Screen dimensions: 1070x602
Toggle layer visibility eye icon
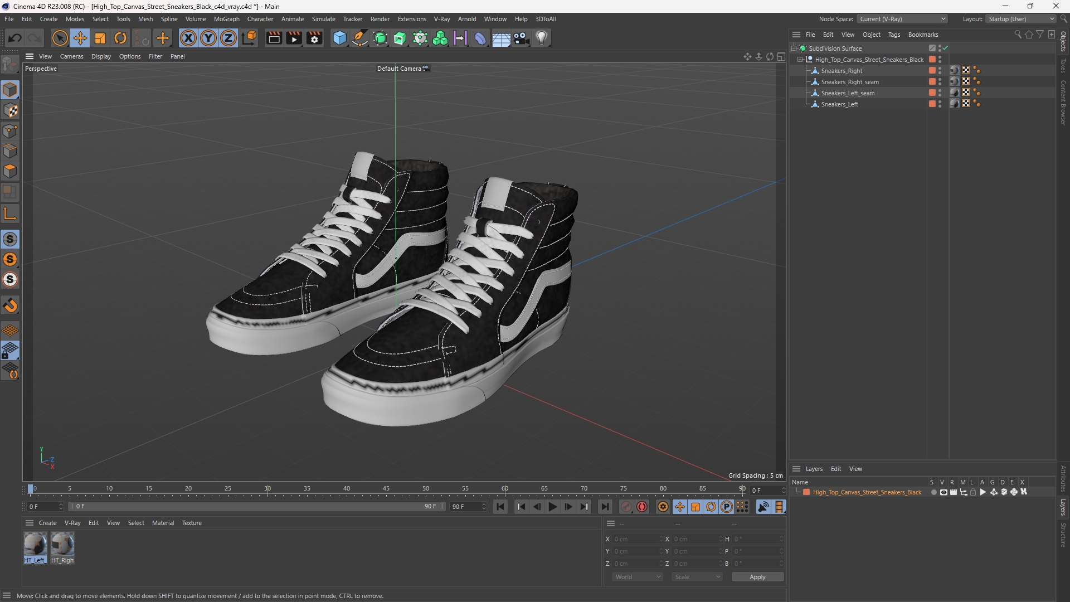tap(943, 492)
